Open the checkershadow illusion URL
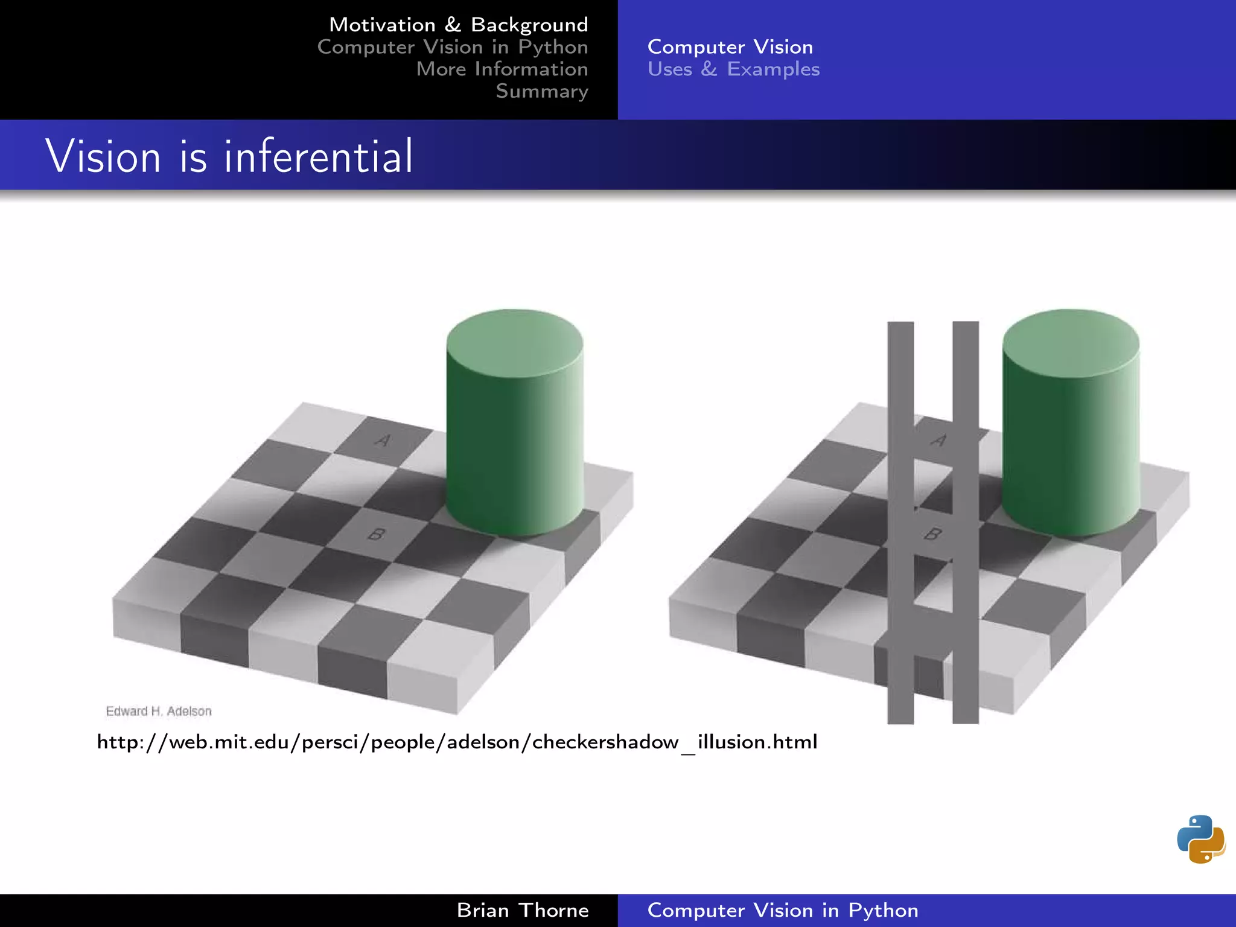Image resolution: width=1236 pixels, height=927 pixels. point(457,742)
